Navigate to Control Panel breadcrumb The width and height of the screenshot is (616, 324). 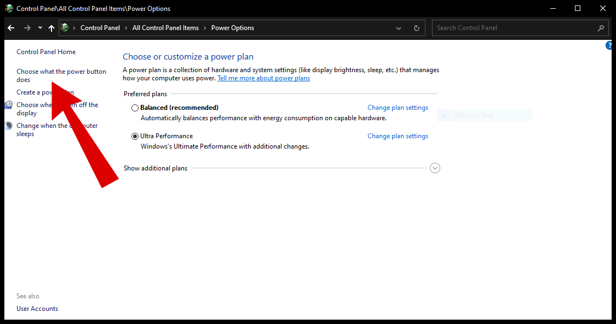coord(100,28)
